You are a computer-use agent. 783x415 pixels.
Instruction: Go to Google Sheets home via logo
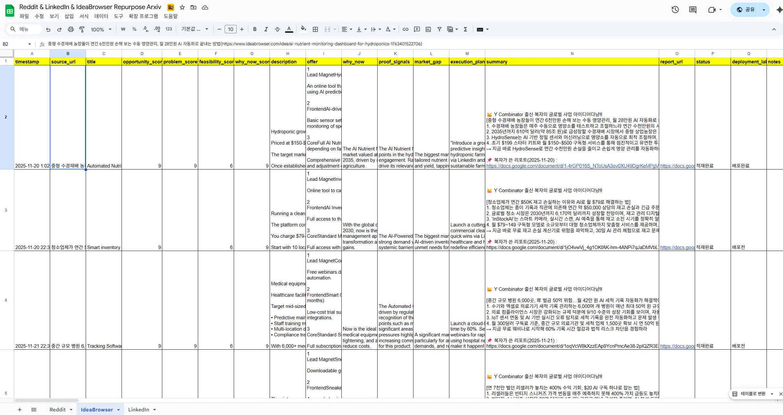(x=10, y=11)
